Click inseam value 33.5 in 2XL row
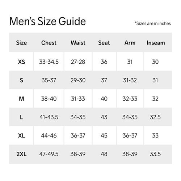This screenshot has width=181, height=181. tap(155, 154)
